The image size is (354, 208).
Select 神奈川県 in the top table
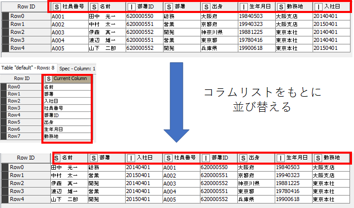click(219, 32)
